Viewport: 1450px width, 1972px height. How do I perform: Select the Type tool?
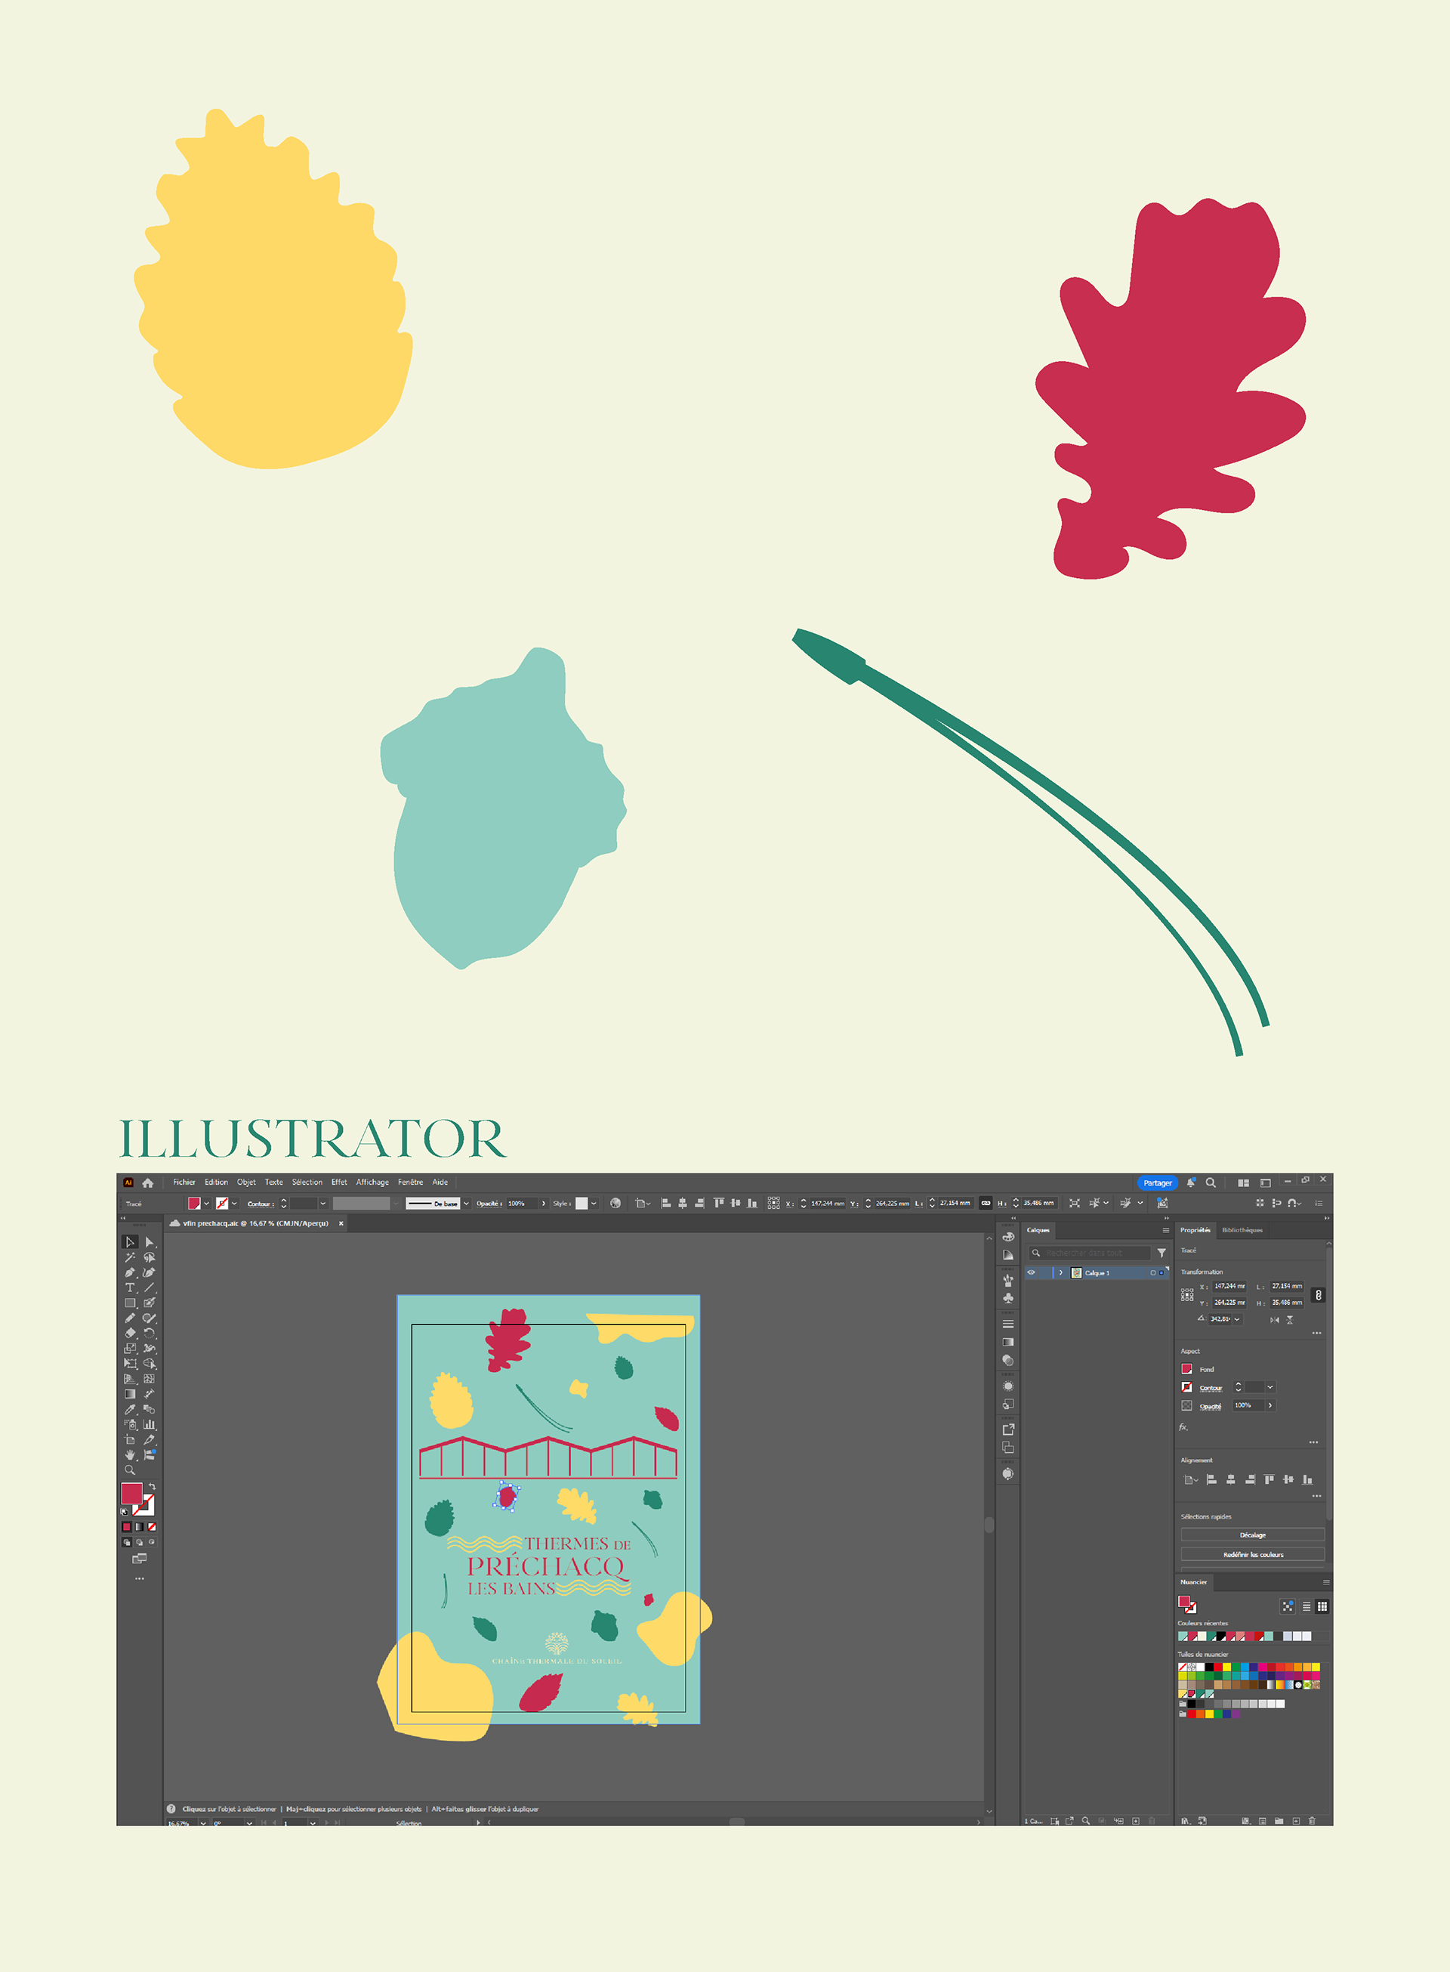click(130, 1287)
